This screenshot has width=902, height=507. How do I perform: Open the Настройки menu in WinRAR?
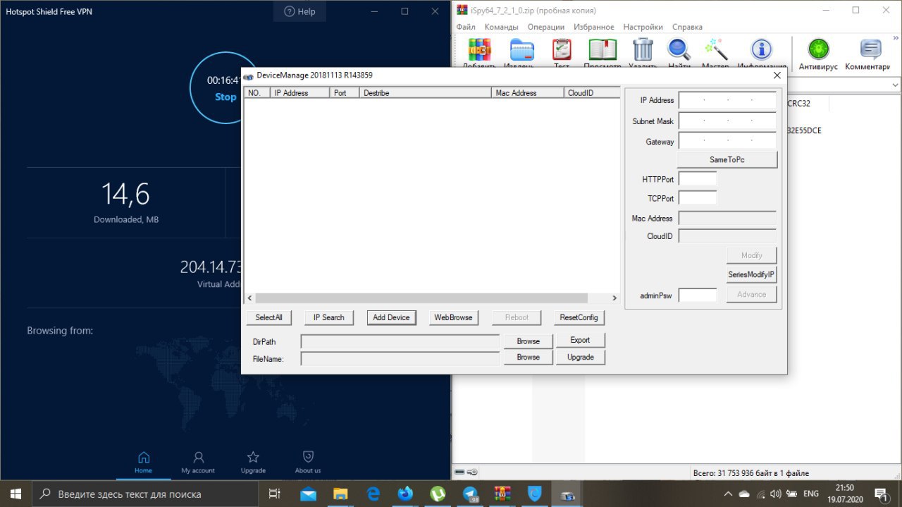643,27
